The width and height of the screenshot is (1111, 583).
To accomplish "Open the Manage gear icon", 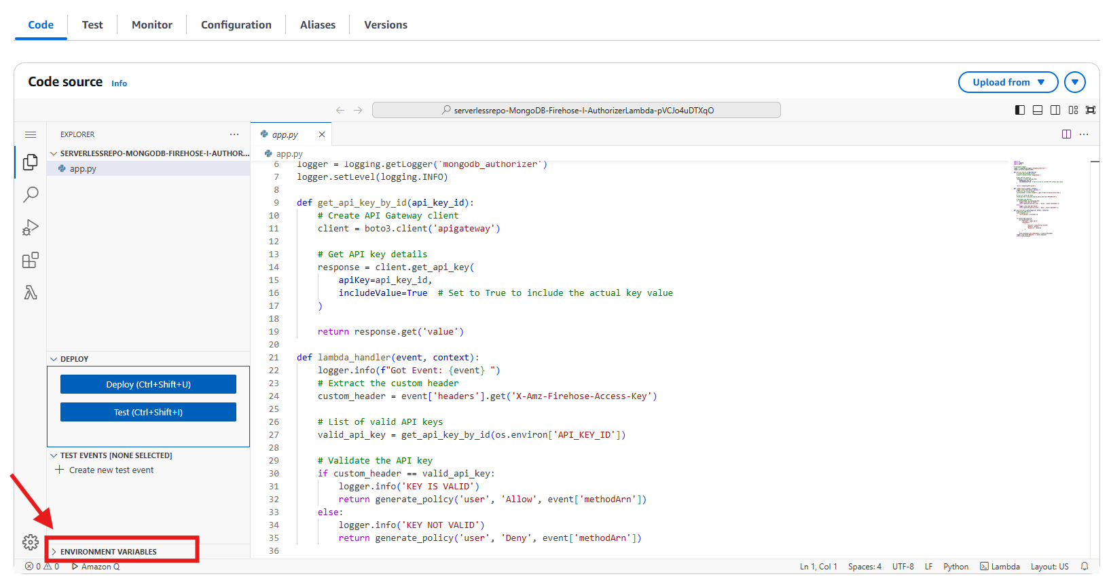I will (31, 542).
